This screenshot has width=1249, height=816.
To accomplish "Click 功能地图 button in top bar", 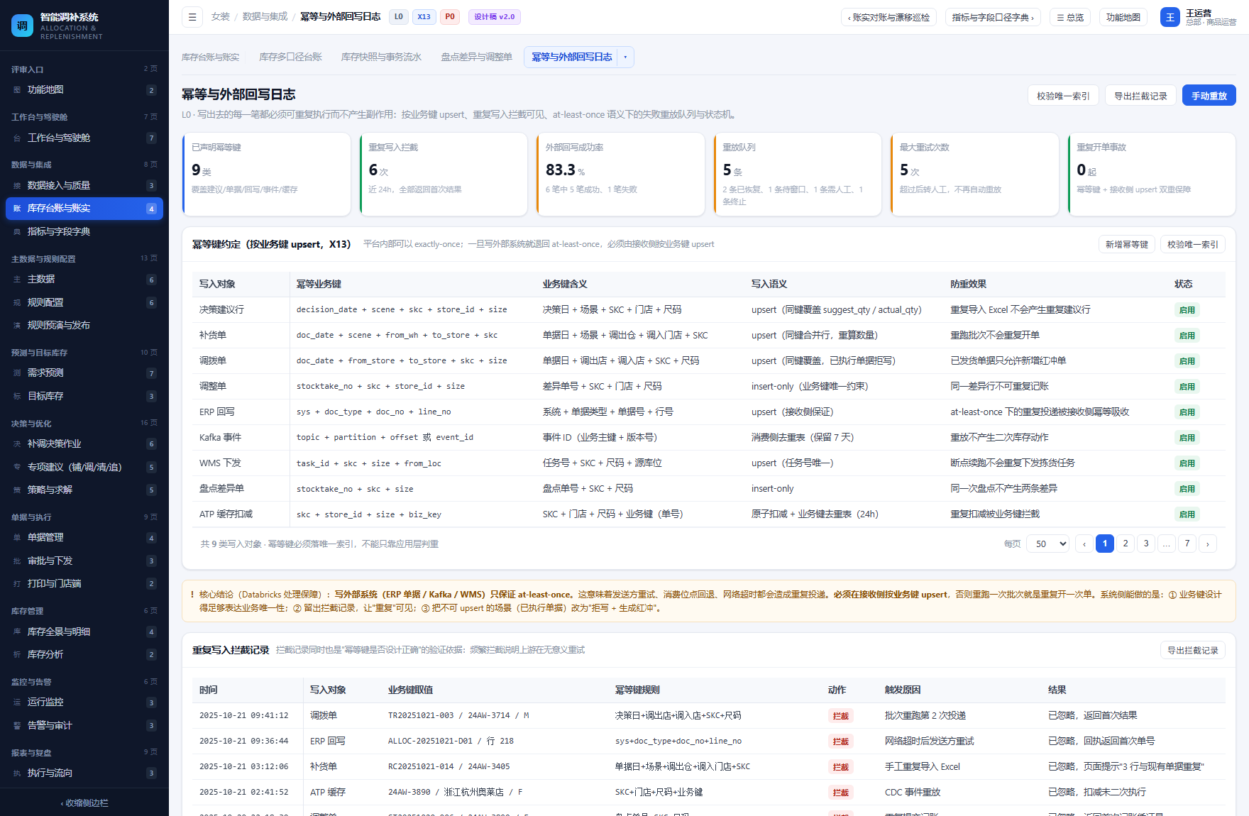I will [x=1123, y=18].
